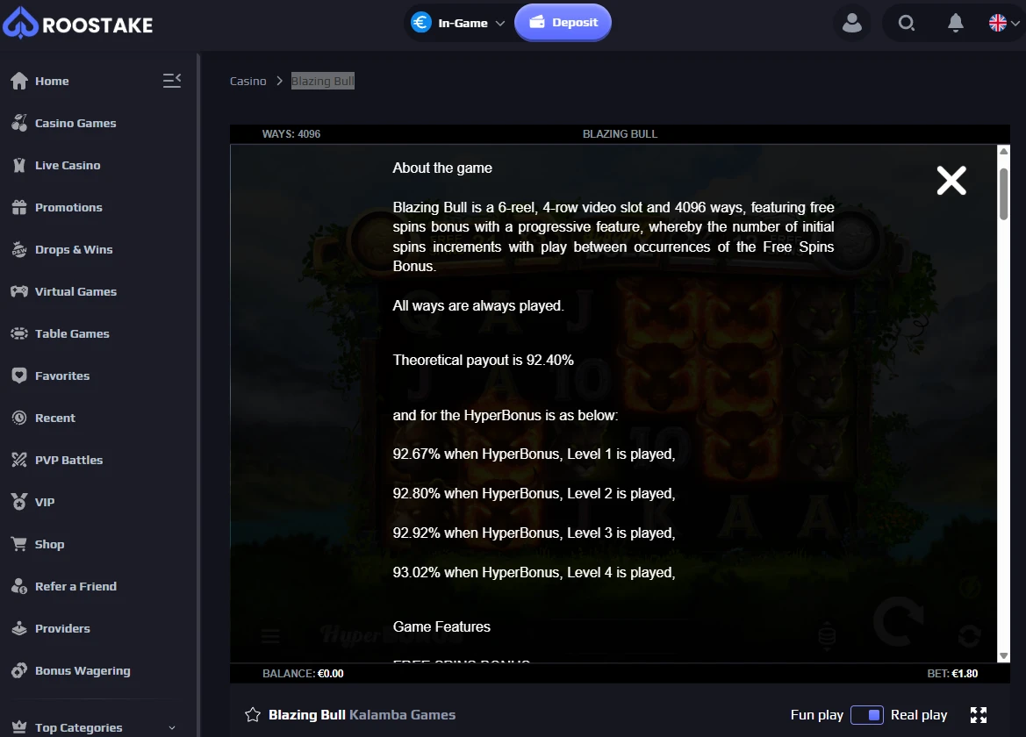The height and width of the screenshot is (737, 1026).
Task: Click the Home house icon
Action: (x=19, y=81)
